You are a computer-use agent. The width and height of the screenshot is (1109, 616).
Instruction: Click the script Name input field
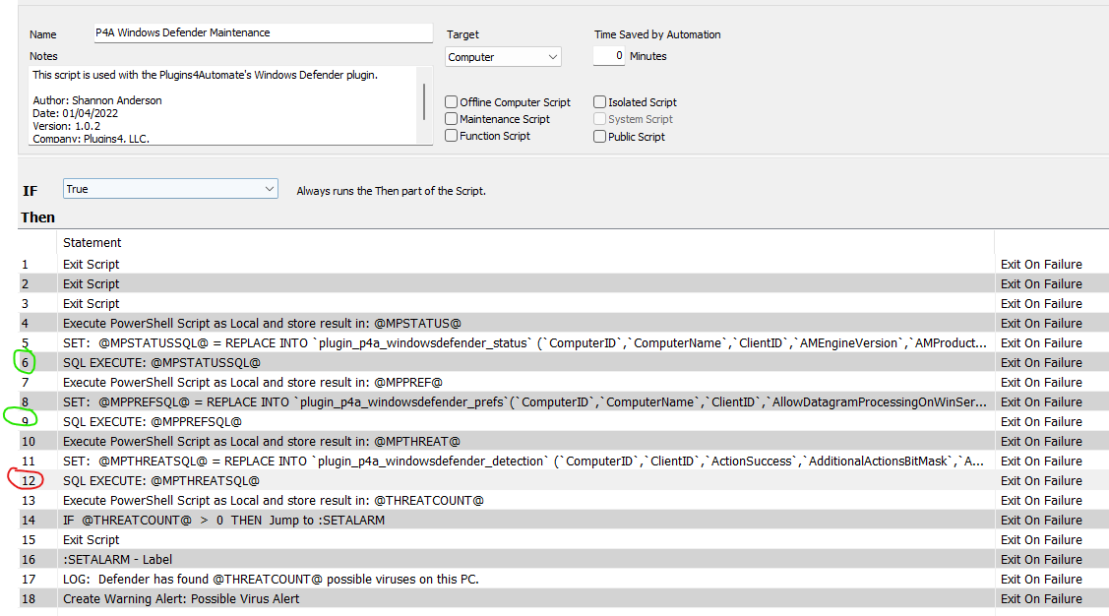tap(263, 33)
